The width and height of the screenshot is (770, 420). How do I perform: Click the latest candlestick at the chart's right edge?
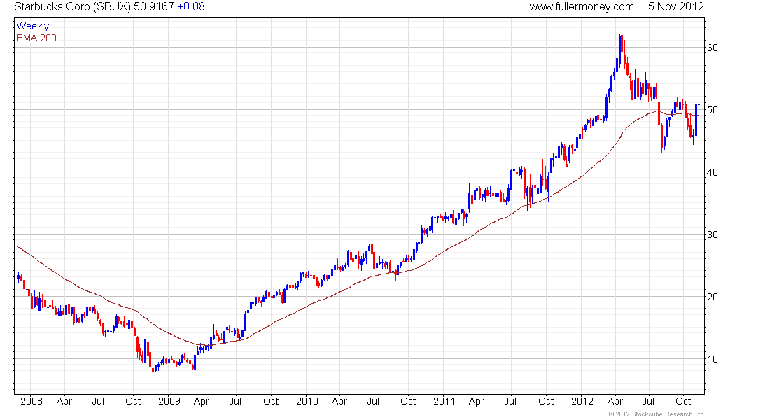pyautogui.click(x=699, y=104)
